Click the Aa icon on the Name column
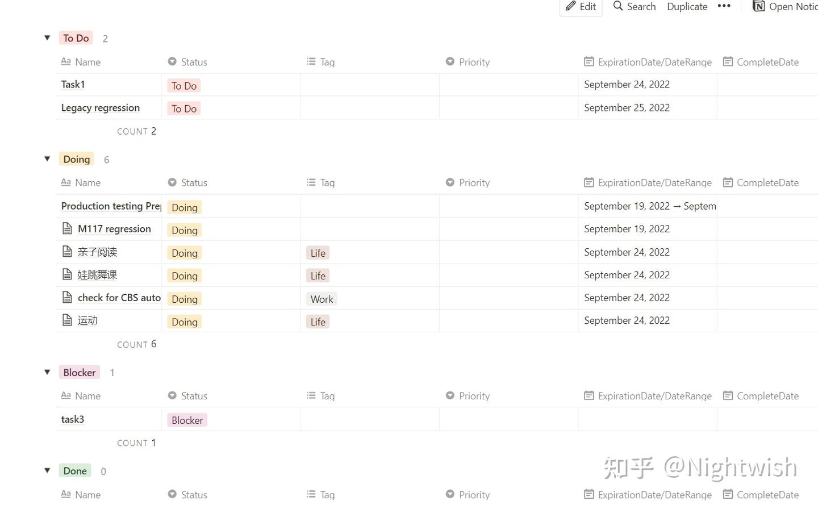Image resolution: width=818 pixels, height=505 pixels. coord(65,61)
